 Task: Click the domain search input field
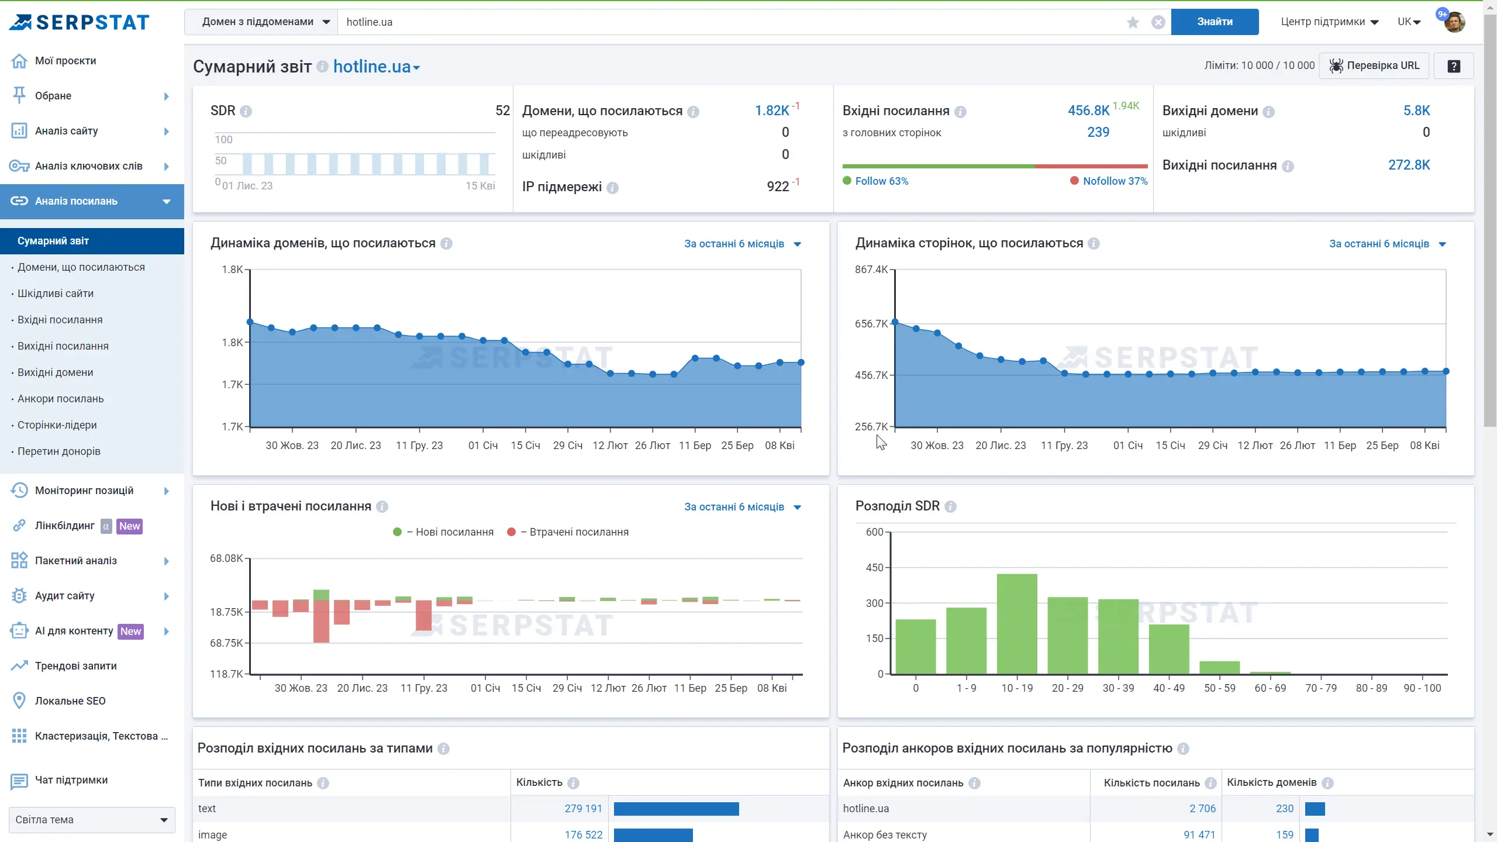click(731, 22)
